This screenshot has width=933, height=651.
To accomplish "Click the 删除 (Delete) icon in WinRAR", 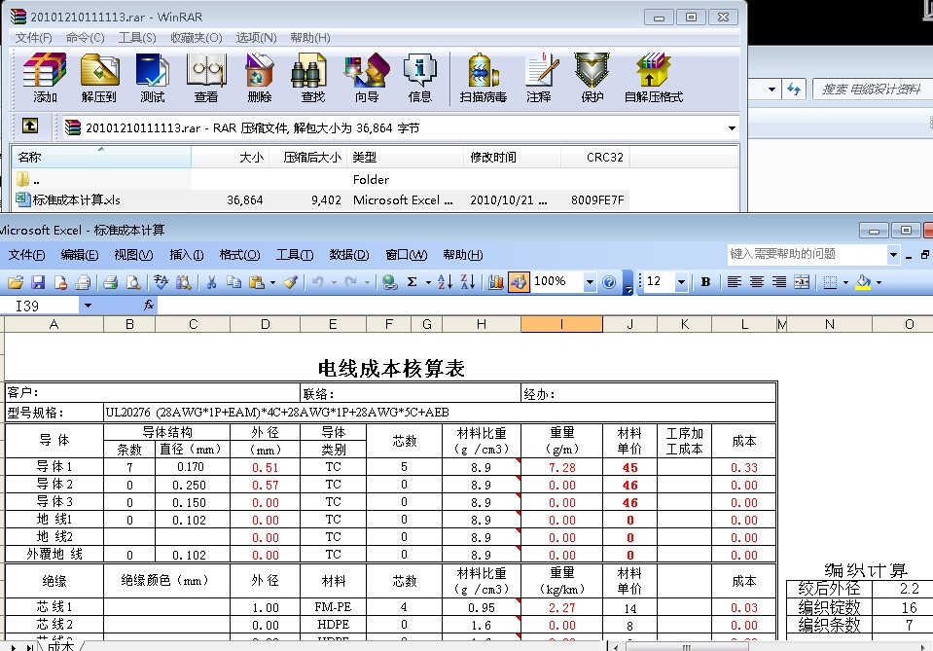I will point(259,77).
